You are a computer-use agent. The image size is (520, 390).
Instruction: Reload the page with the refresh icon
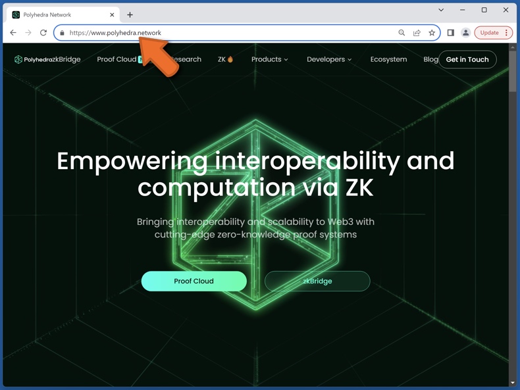43,32
